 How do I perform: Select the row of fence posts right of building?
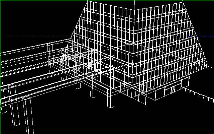[200, 94]
